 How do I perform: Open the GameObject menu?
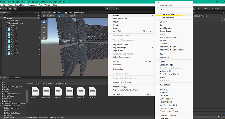[20, 5]
